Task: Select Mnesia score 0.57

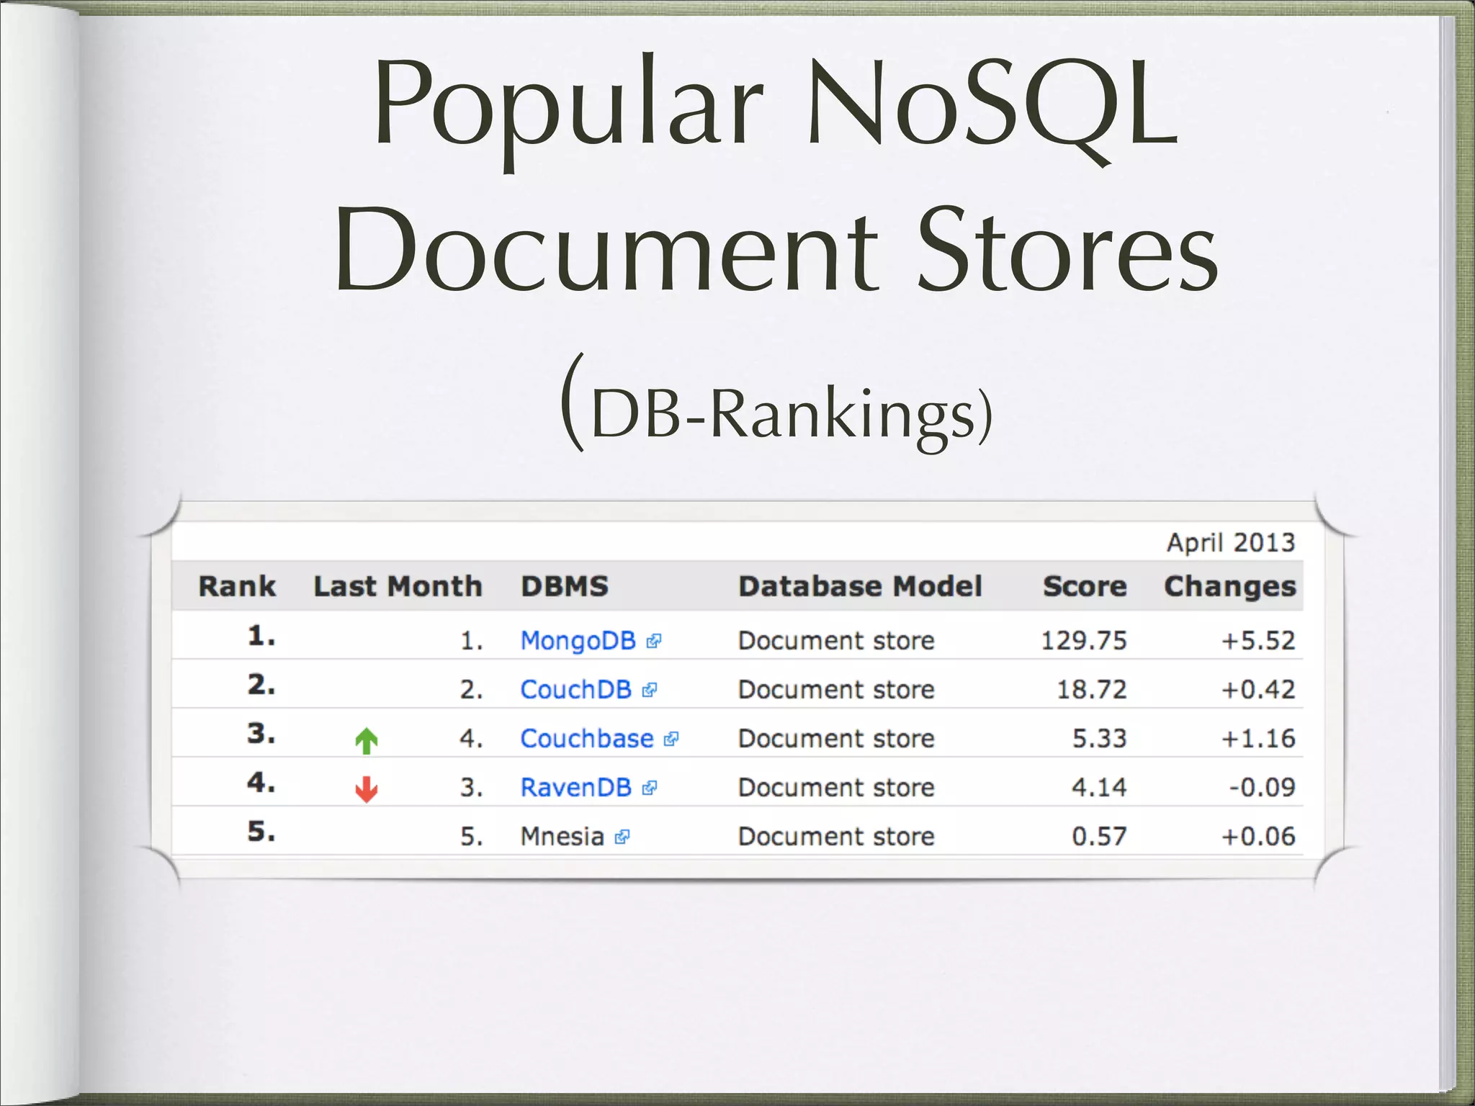Action: click(x=1099, y=837)
